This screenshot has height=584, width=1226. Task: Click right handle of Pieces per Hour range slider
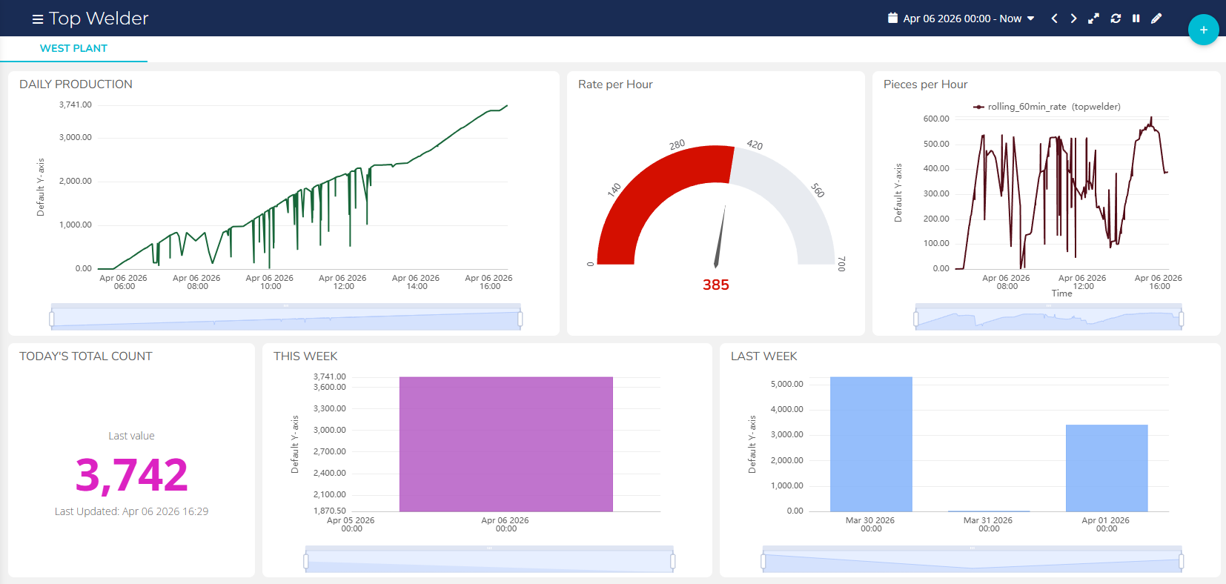point(1181,319)
